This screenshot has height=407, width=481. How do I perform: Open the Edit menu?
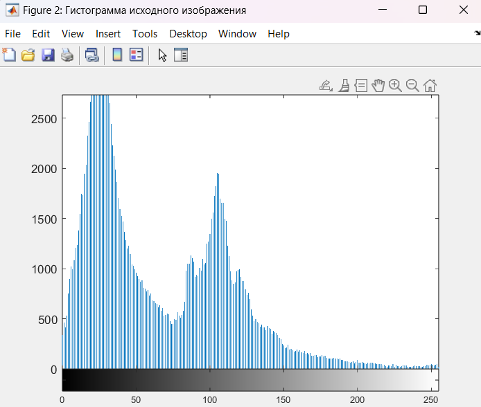[x=41, y=34]
